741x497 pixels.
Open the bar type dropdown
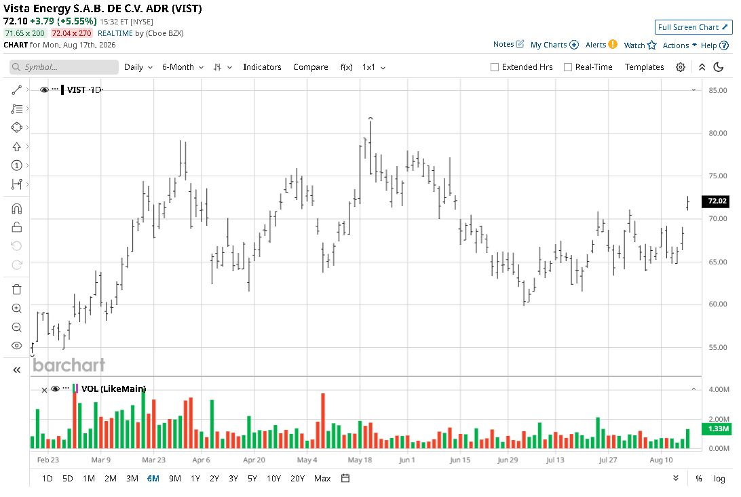[223, 68]
